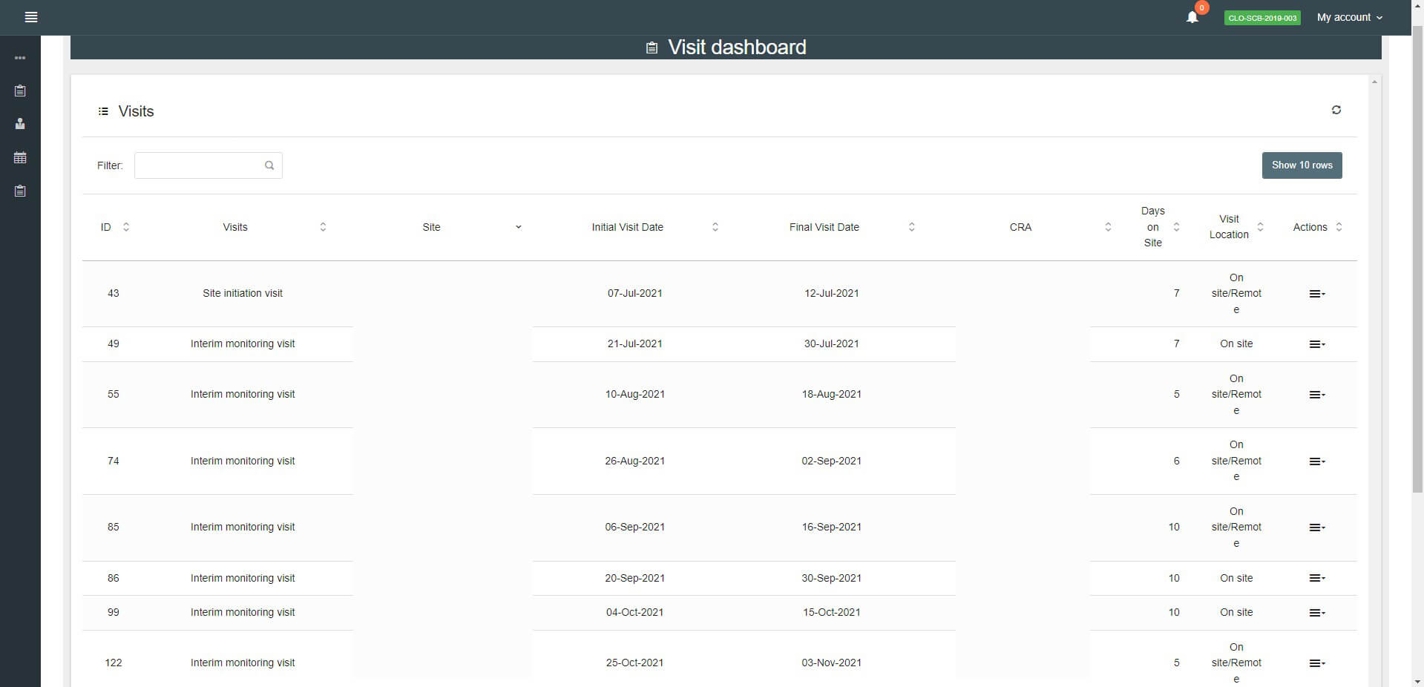Click initial date 25-Oct-2021
The height and width of the screenshot is (687, 1424).
coord(634,663)
